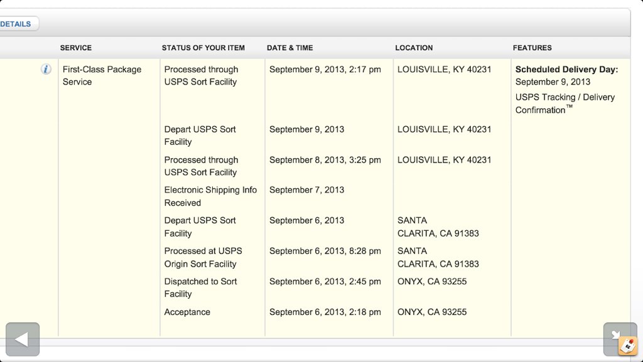Screen dimensions: 643x362
Task: Select the LOCATION column header
Action: [414, 48]
